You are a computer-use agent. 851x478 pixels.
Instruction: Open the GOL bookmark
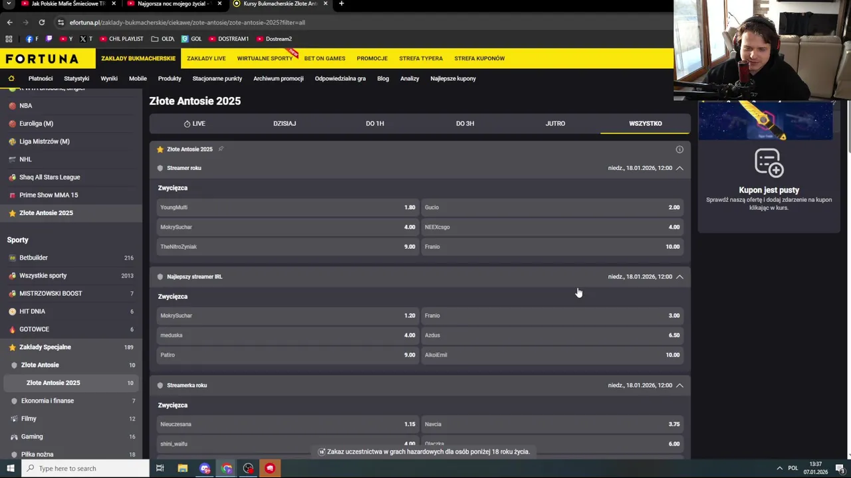[x=191, y=39]
